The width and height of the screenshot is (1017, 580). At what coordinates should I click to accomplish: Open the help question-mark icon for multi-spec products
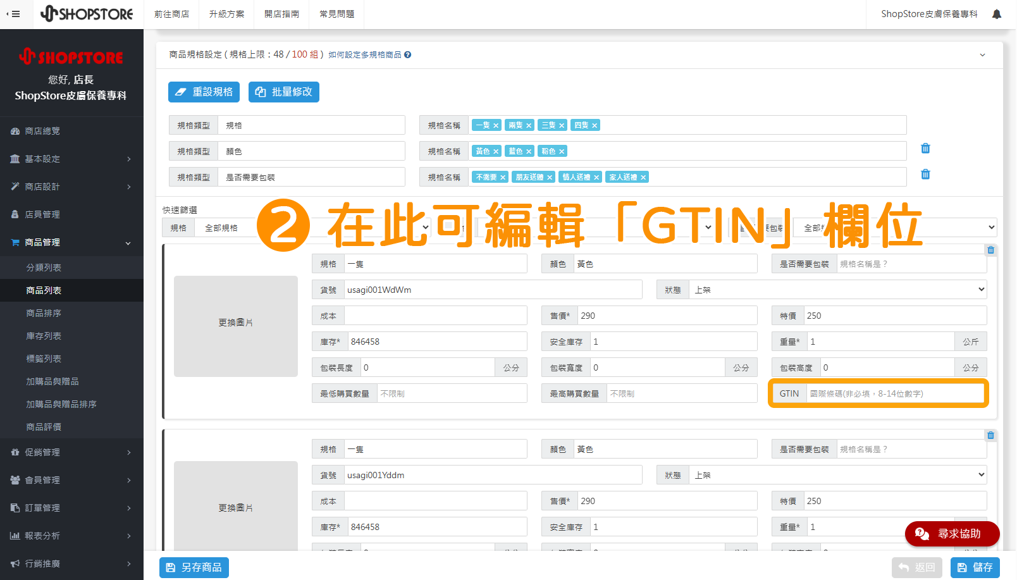(x=408, y=55)
